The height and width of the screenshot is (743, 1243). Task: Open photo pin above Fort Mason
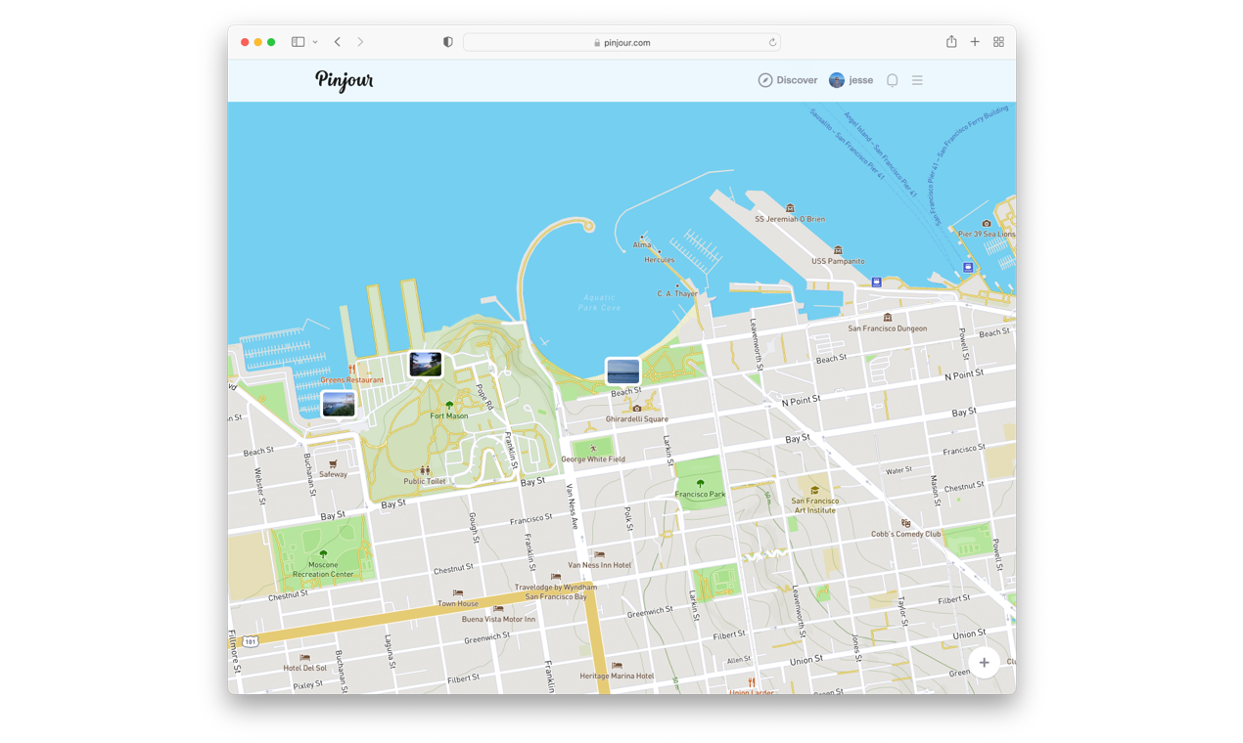tap(426, 365)
